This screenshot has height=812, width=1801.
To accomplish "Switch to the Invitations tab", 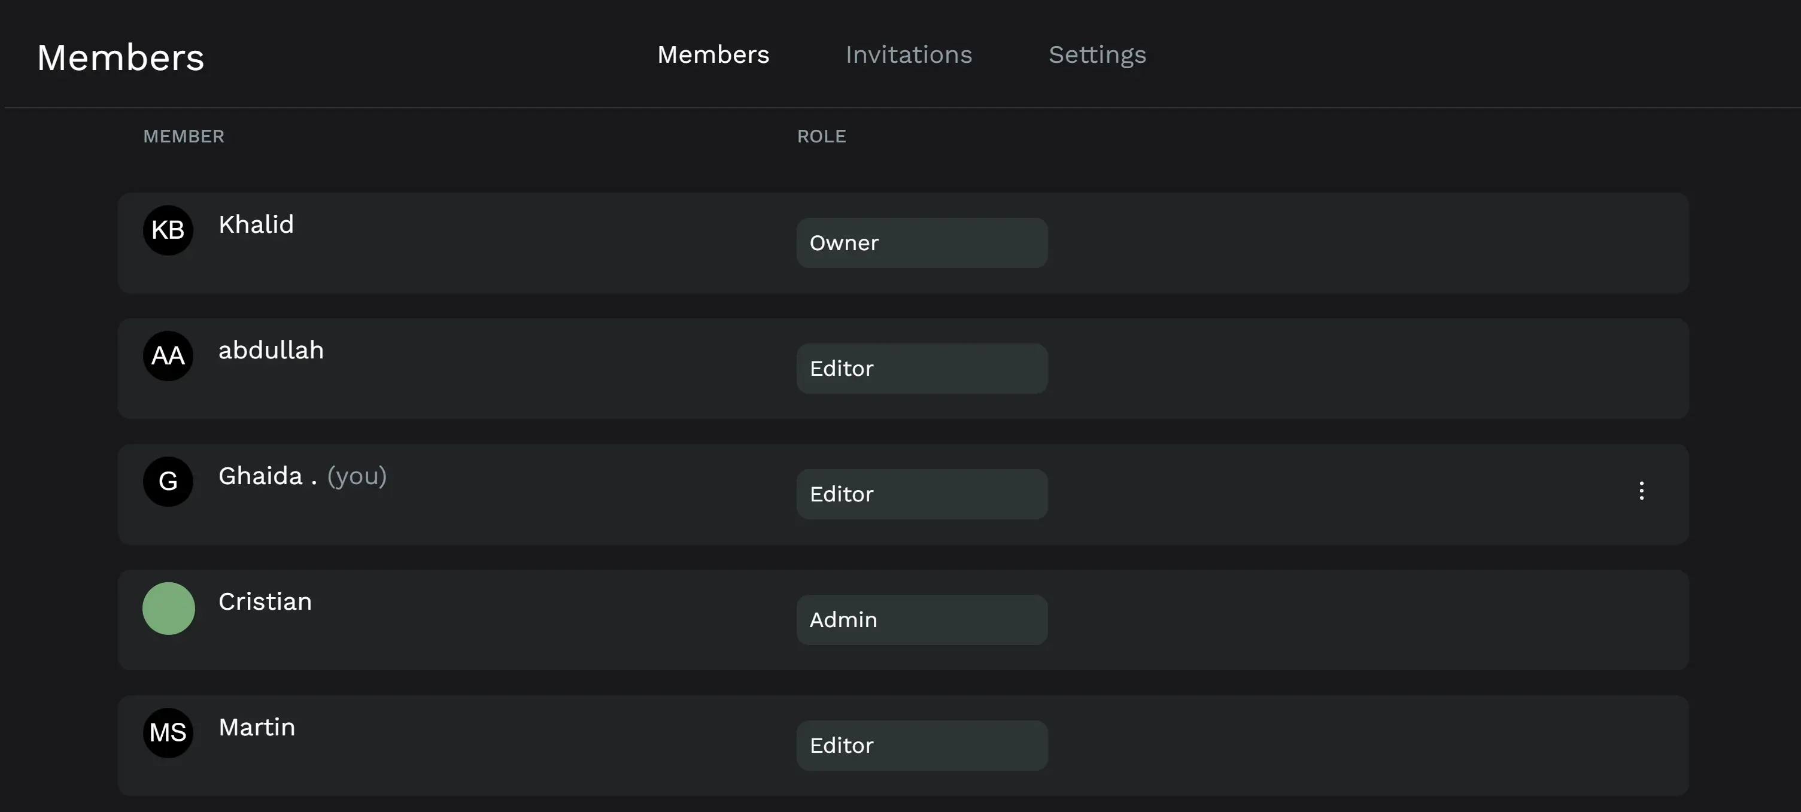I will (908, 54).
